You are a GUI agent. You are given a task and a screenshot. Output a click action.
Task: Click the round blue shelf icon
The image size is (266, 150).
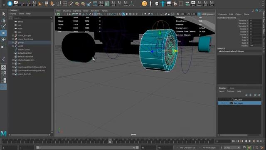point(10,3)
